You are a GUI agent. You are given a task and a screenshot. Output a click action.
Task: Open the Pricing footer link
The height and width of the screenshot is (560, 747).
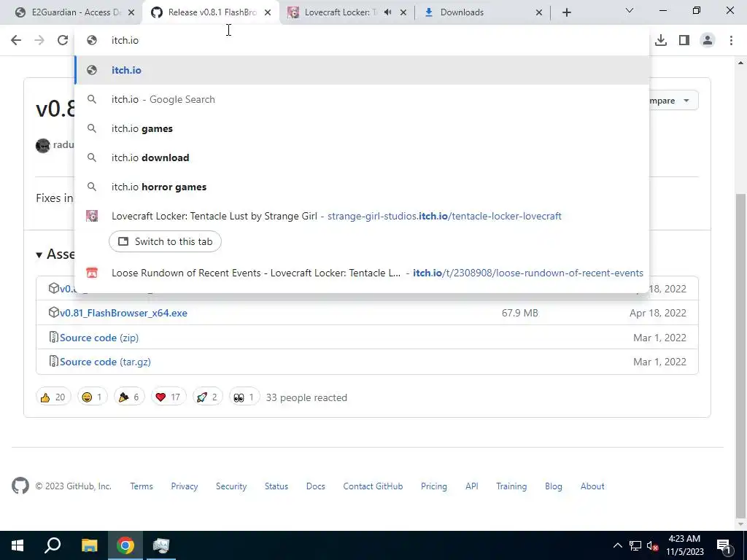[433, 486]
